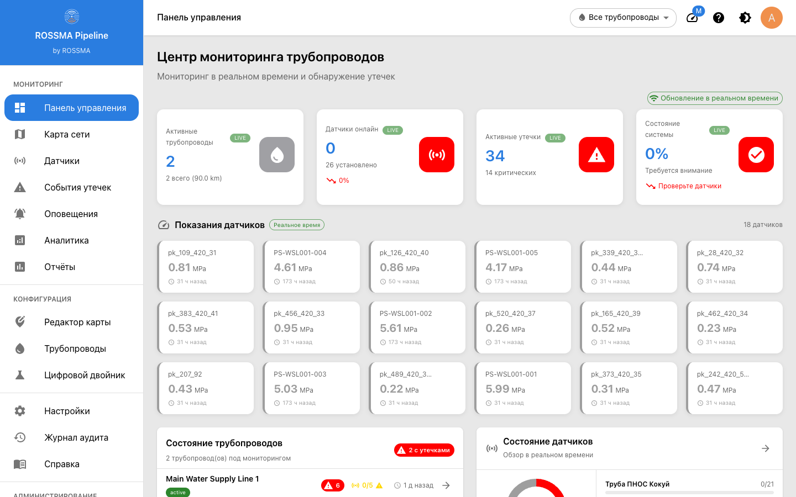Open the user avatar menu
The height and width of the screenshot is (497, 796).
[x=772, y=18]
